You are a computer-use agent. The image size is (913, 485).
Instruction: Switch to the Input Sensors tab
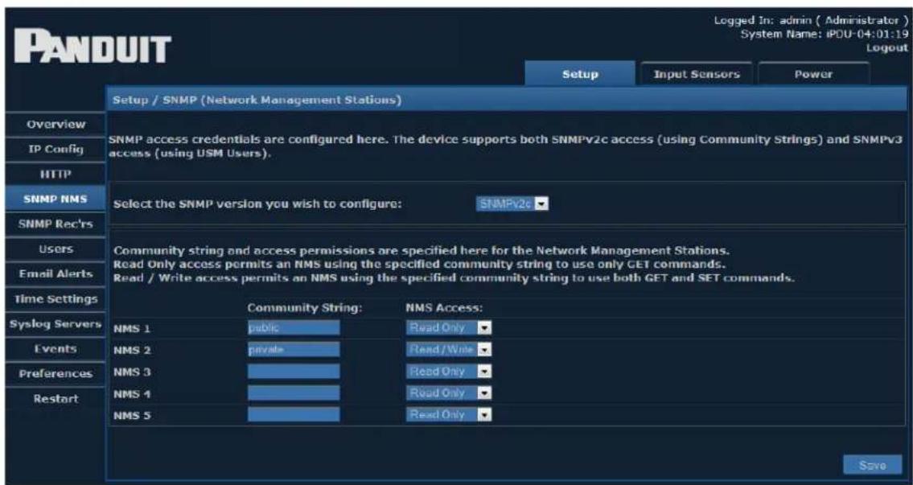click(697, 74)
